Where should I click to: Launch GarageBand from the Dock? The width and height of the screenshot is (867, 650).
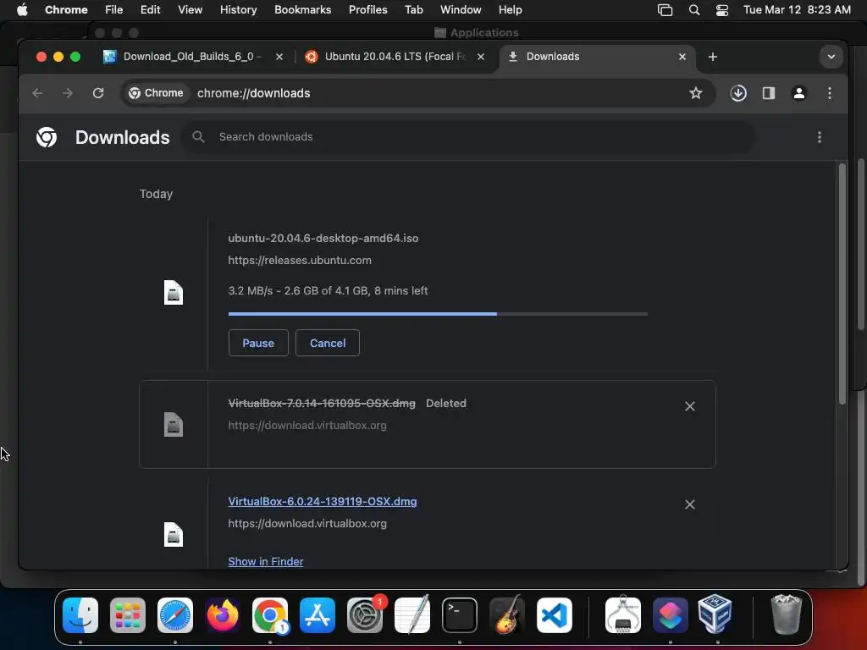tap(507, 614)
